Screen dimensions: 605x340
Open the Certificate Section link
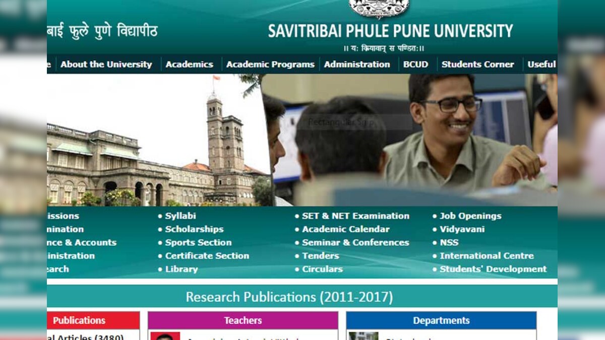tap(208, 256)
